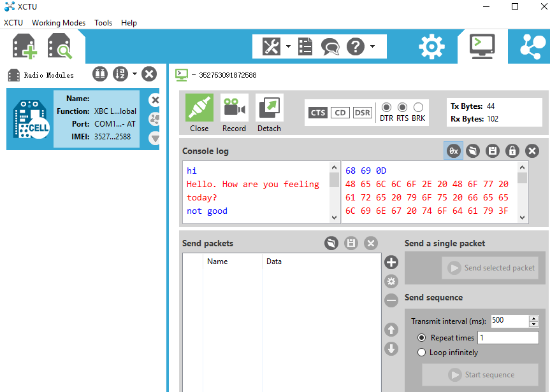The height and width of the screenshot is (392, 550).
Task: Switch to Network mode icon
Action: (533, 46)
